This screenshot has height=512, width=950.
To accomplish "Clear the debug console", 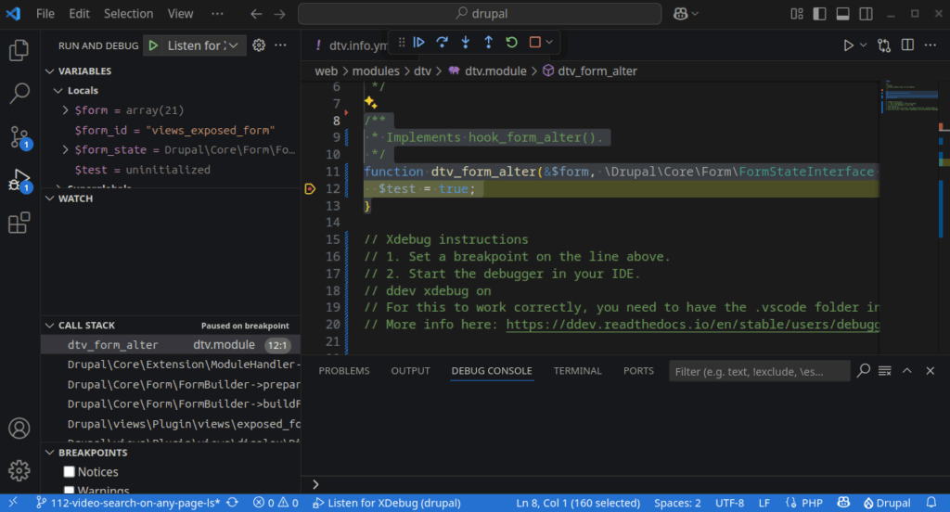I will click(884, 371).
